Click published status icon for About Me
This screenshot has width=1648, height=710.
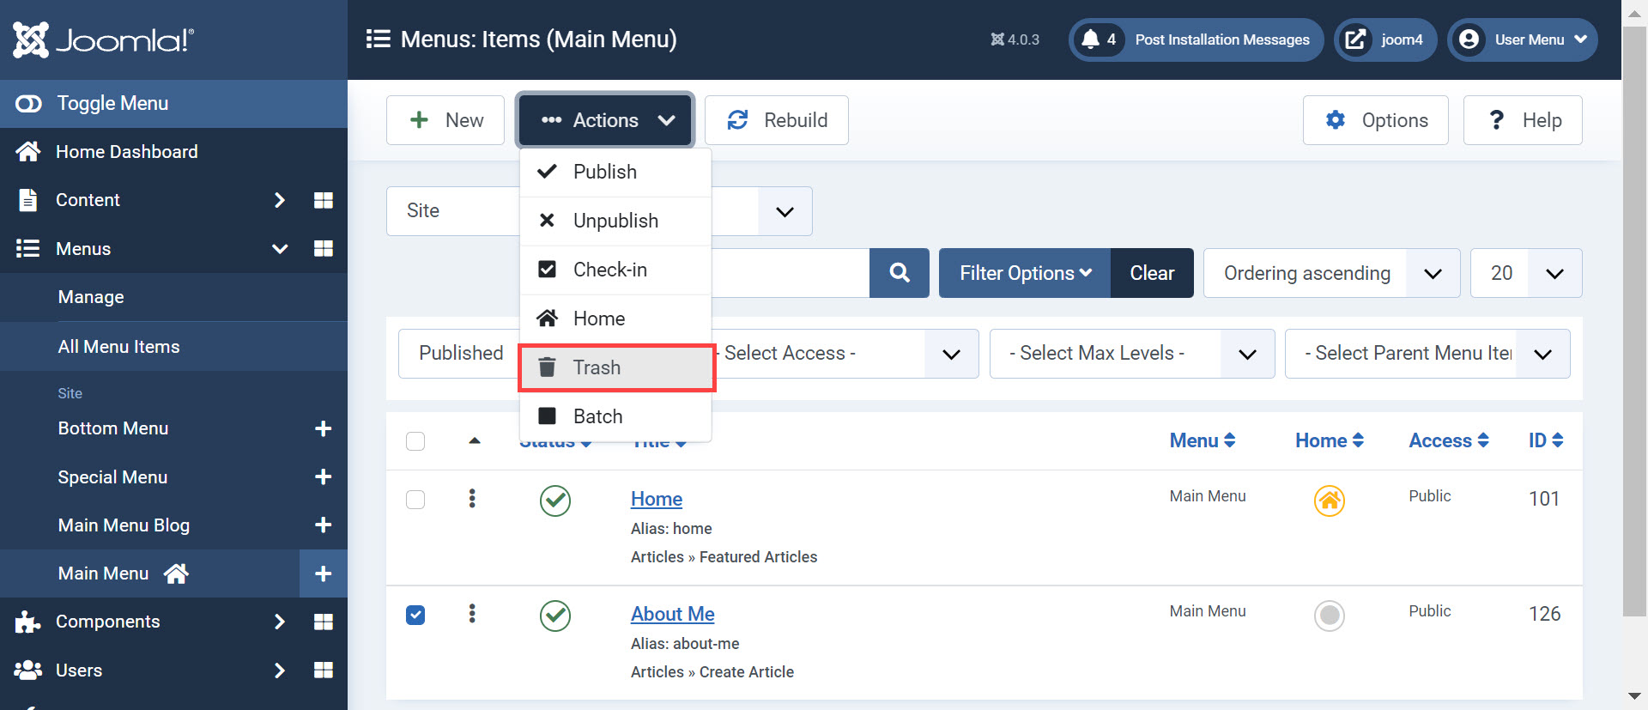pyautogui.click(x=555, y=616)
